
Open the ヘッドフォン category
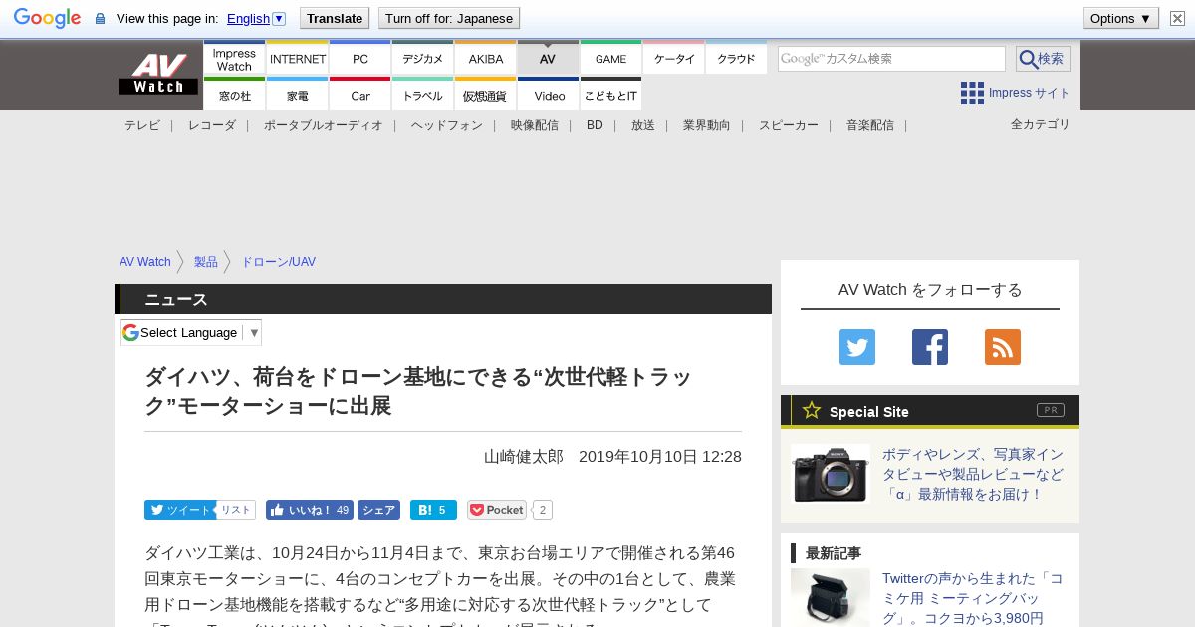point(447,125)
